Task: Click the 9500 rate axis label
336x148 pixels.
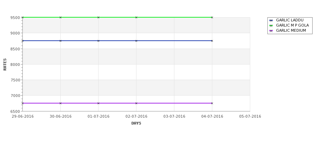Action: point(15,18)
